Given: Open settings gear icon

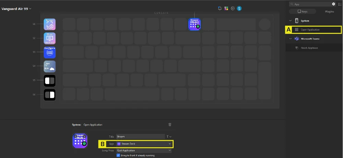Looking at the screenshot, I should [x=233, y=8].
